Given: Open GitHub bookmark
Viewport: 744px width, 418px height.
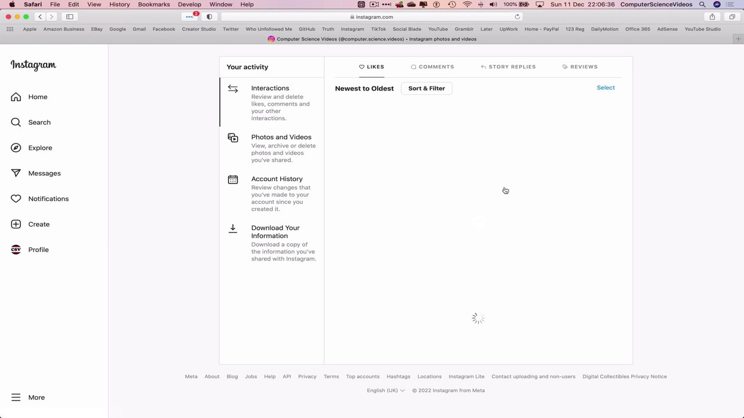Looking at the screenshot, I should tap(307, 29).
